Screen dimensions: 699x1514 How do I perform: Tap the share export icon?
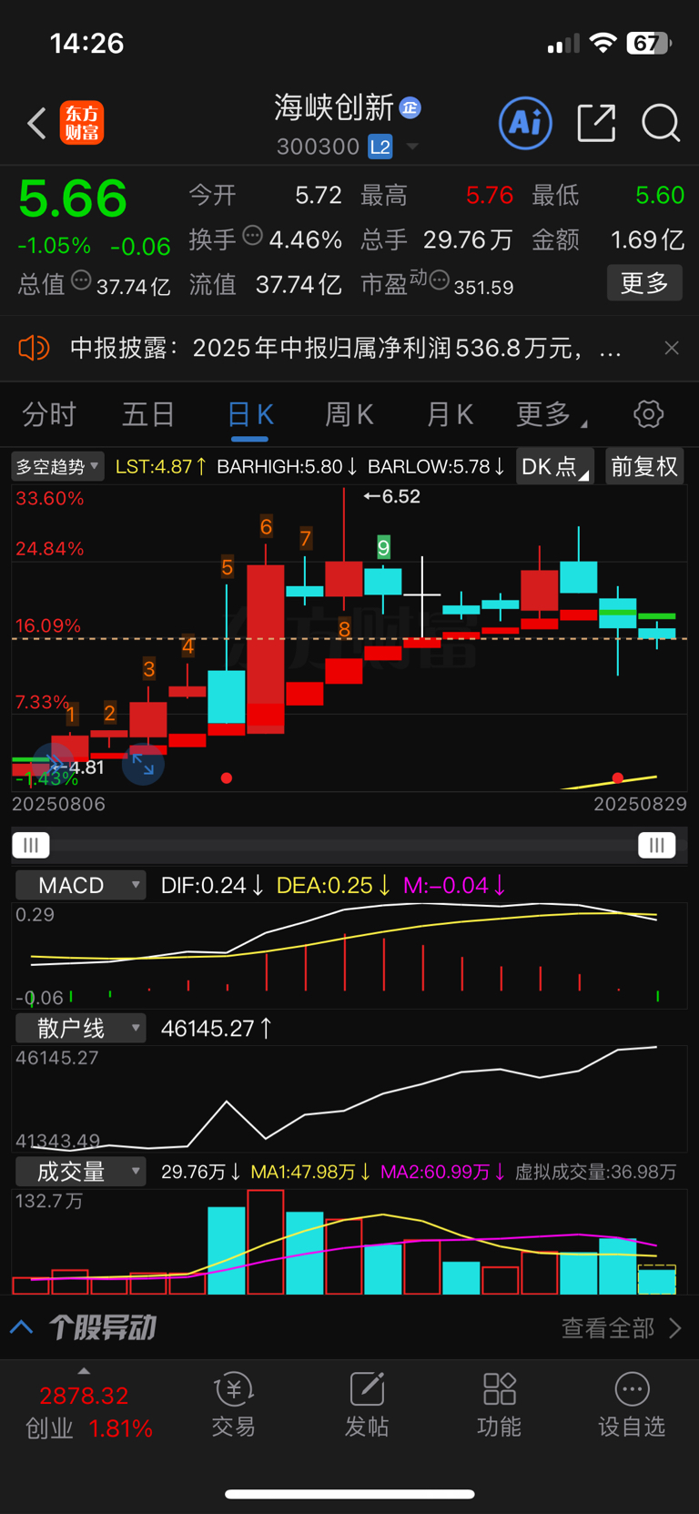tap(597, 122)
